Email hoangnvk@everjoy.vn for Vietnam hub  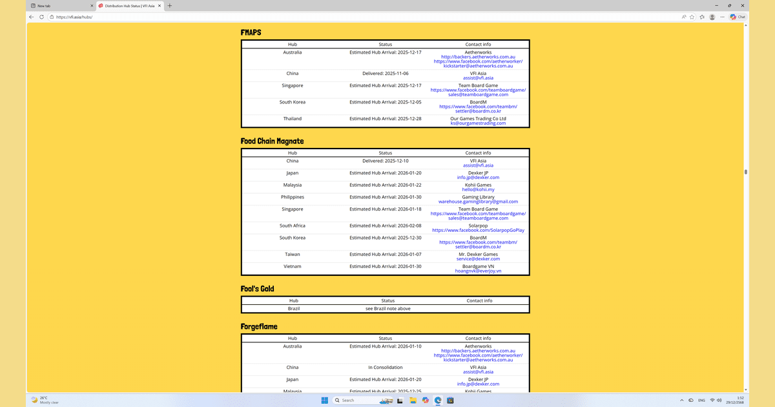click(x=478, y=271)
